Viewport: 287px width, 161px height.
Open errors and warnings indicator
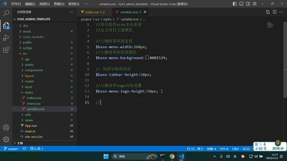37,148
